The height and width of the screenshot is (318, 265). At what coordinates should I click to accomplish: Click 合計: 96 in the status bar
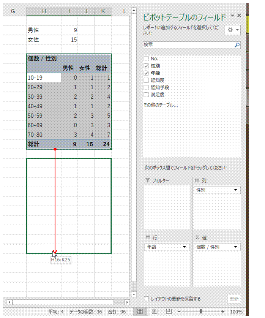click(x=117, y=312)
